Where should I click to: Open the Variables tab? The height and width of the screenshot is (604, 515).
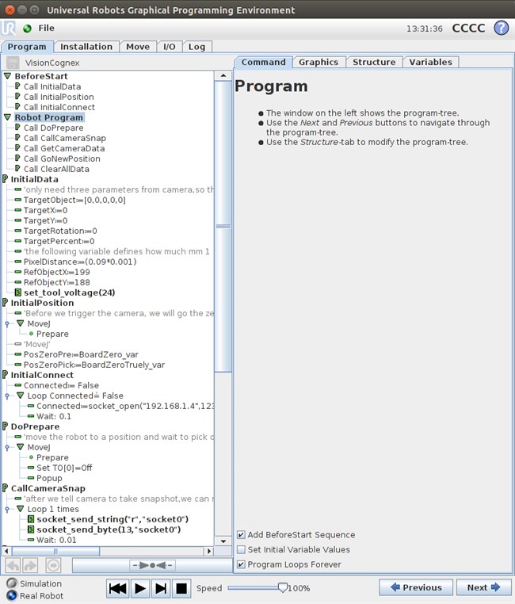[x=430, y=62]
